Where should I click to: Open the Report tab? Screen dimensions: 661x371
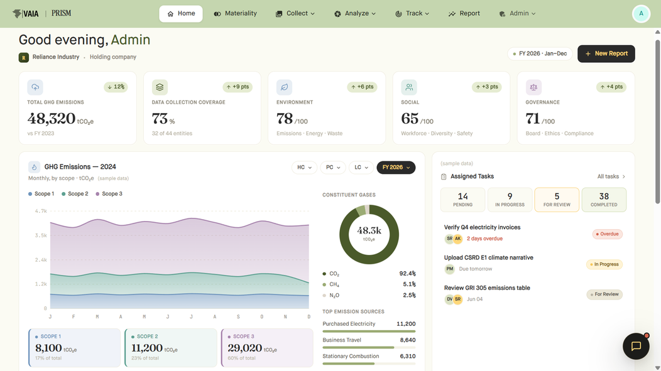point(464,14)
